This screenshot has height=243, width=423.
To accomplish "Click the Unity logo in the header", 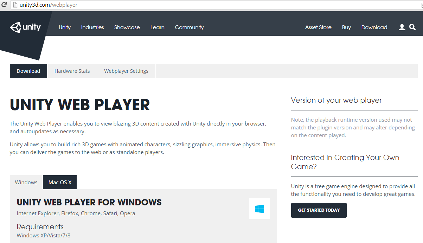I will click(25, 27).
